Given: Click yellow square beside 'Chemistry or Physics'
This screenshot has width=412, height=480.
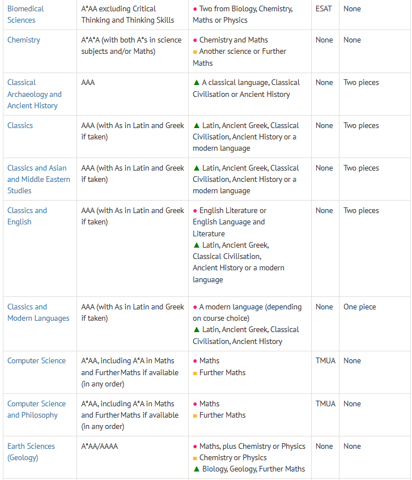Looking at the screenshot, I should point(195,458).
